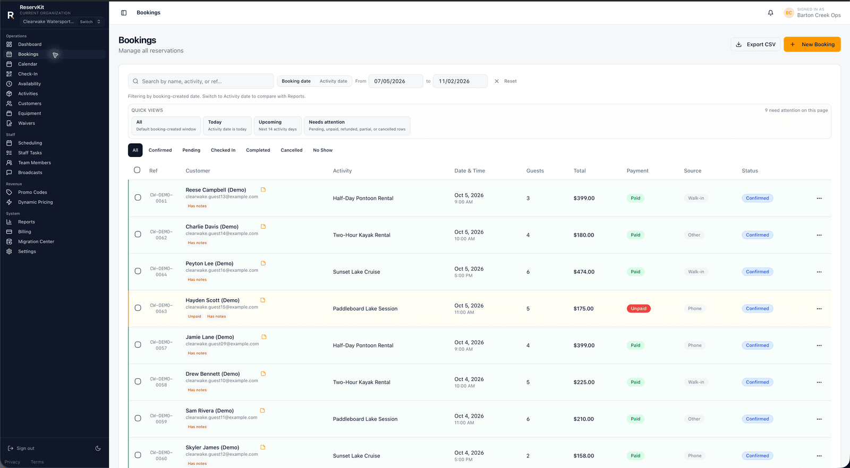Focus the booking search field
850x468 pixels.
click(x=201, y=81)
